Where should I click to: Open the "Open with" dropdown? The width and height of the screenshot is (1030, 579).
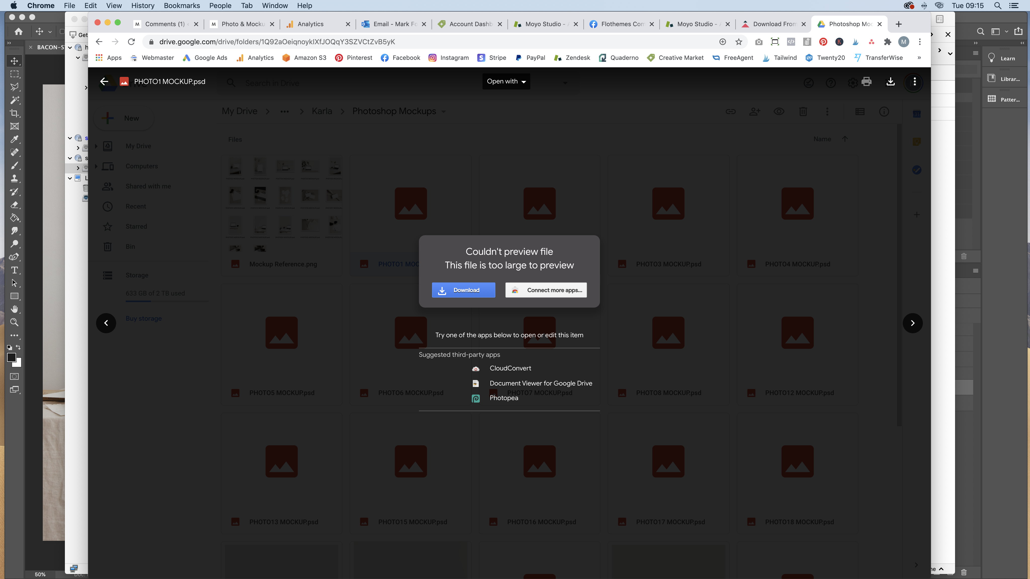[506, 81]
